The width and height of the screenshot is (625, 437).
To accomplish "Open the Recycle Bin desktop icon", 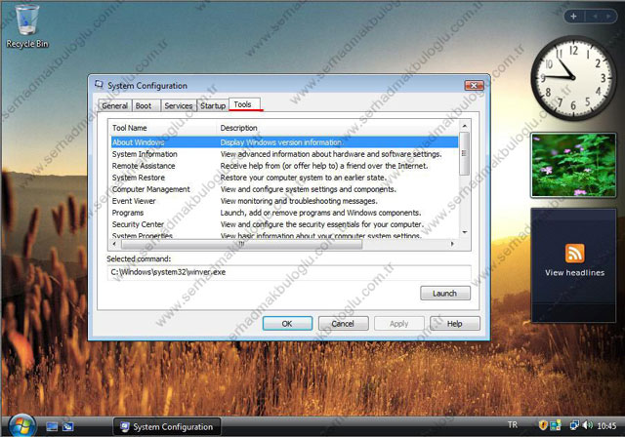I will [x=27, y=26].
